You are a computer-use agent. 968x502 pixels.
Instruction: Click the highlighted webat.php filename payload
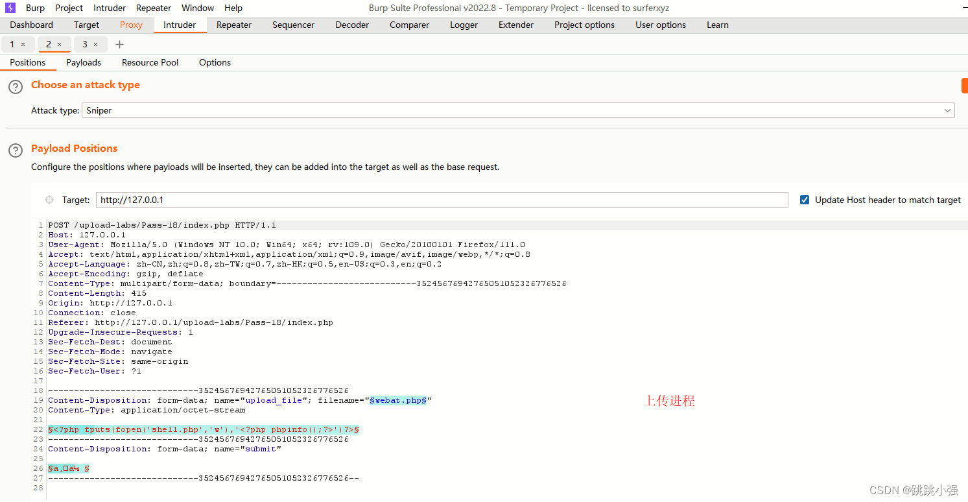pos(398,400)
